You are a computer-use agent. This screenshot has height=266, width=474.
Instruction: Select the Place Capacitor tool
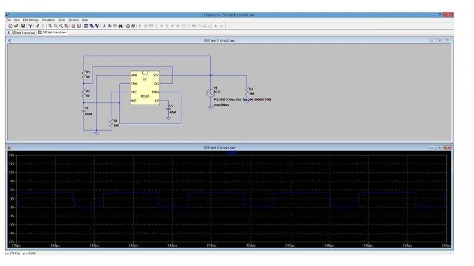tap(162, 26)
